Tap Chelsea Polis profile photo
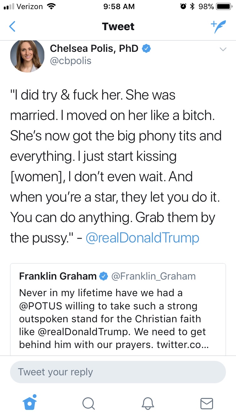 pyautogui.click(x=27, y=56)
